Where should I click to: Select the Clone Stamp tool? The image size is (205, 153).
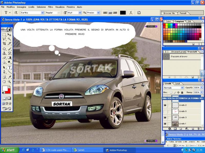click(x=4, y=53)
